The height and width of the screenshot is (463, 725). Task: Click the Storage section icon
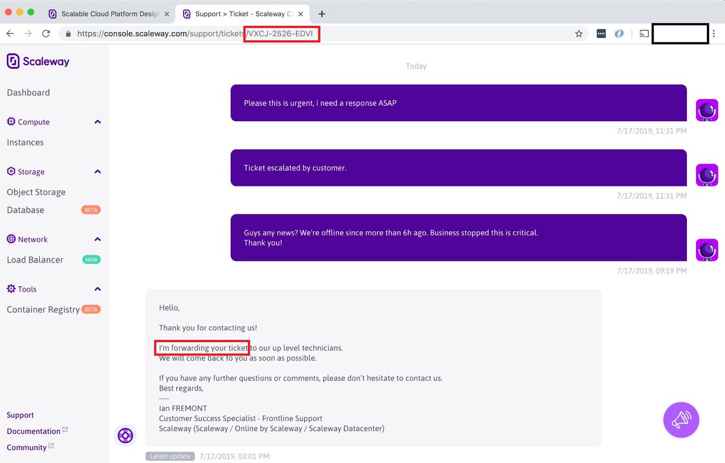pyautogui.click(x=11, y=171)
